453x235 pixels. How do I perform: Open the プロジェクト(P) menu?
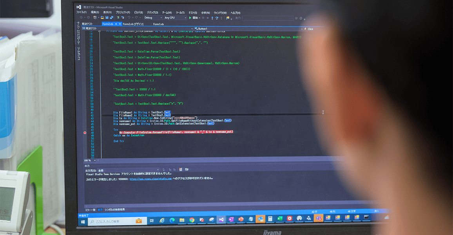point(123,13)
